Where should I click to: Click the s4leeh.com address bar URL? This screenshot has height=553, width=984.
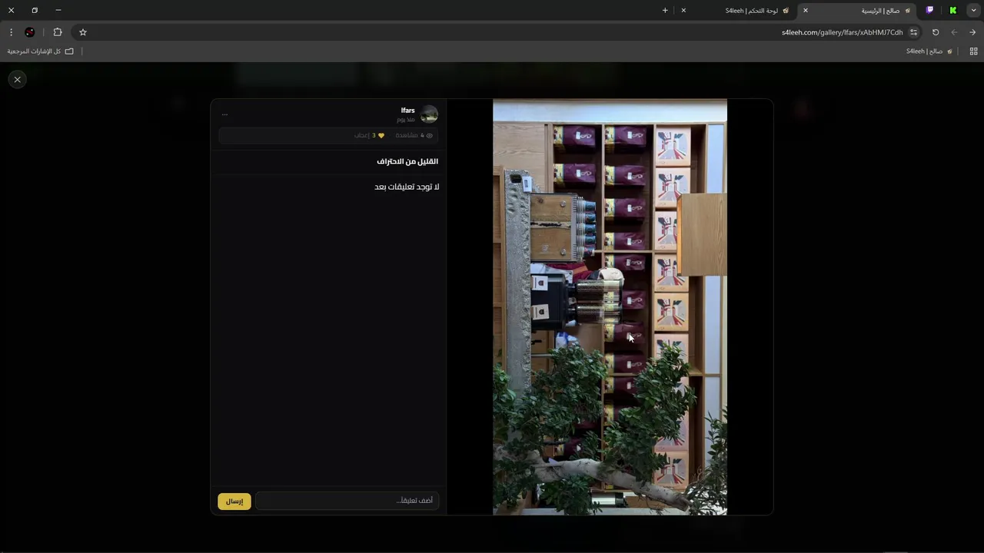[x=842, y=32]
